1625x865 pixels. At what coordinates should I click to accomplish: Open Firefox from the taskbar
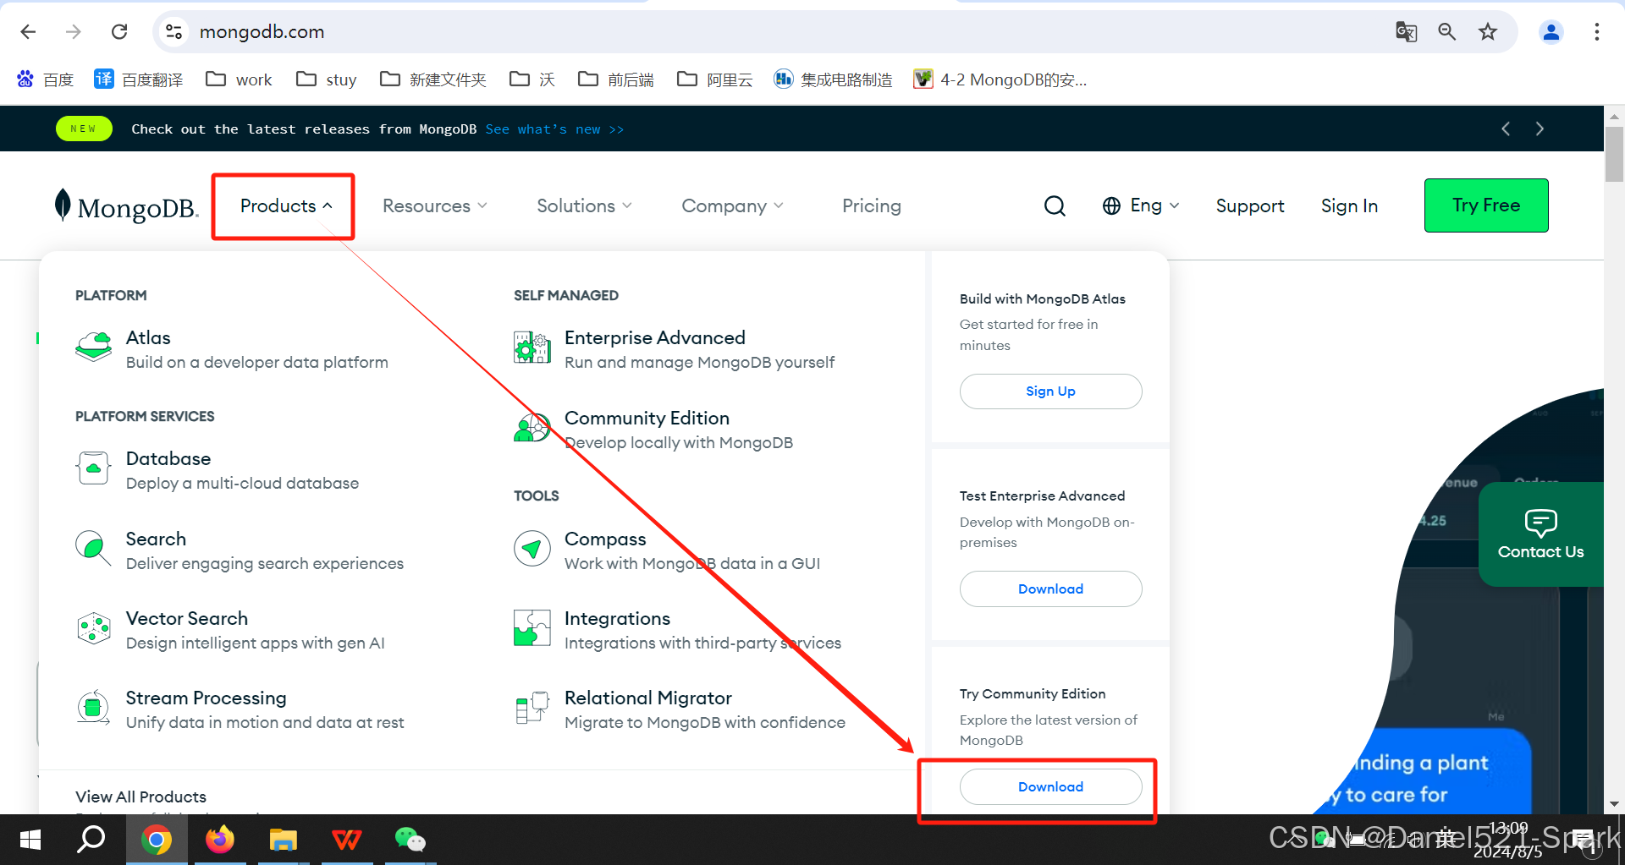point(220,840)
